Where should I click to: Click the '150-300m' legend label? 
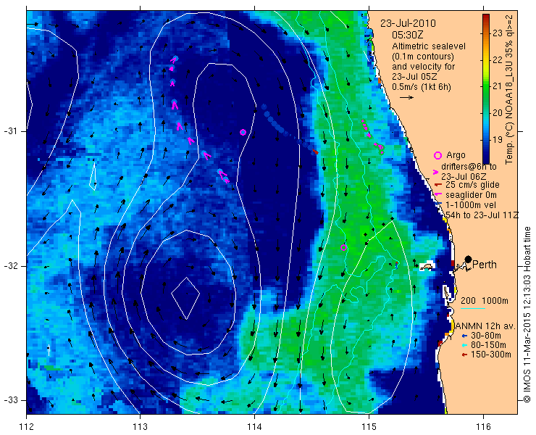(x=491, y=355)
